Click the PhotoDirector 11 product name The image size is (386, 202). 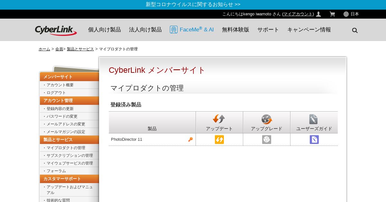126,139
